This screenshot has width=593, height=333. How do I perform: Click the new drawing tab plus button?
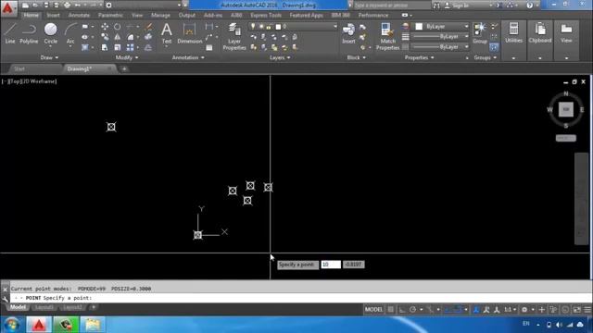pos(124,68)
